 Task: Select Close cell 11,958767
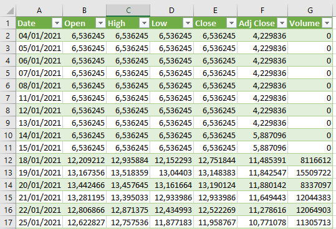(x=215, y=222)
